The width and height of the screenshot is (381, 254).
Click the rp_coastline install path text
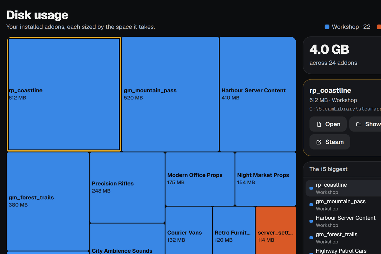(x=345, y=109)
